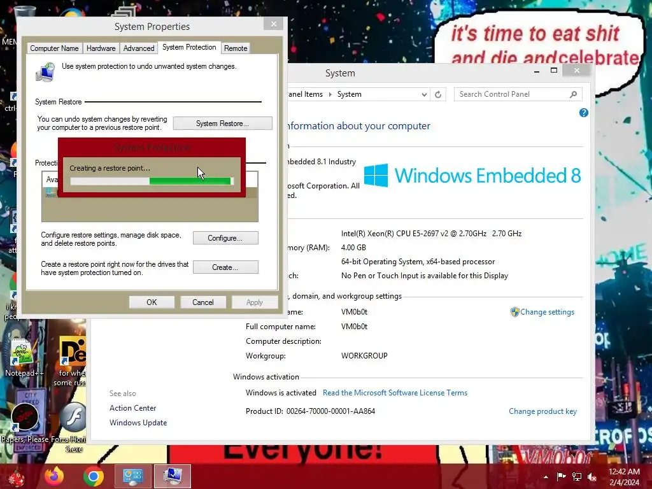The image size is (652, 489).
Task: Click the blue help question mark icon
Action: tap(583, 113)
